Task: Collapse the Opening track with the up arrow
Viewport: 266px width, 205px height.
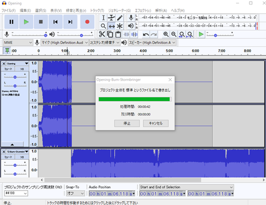Action: click(x=12, y=144)
